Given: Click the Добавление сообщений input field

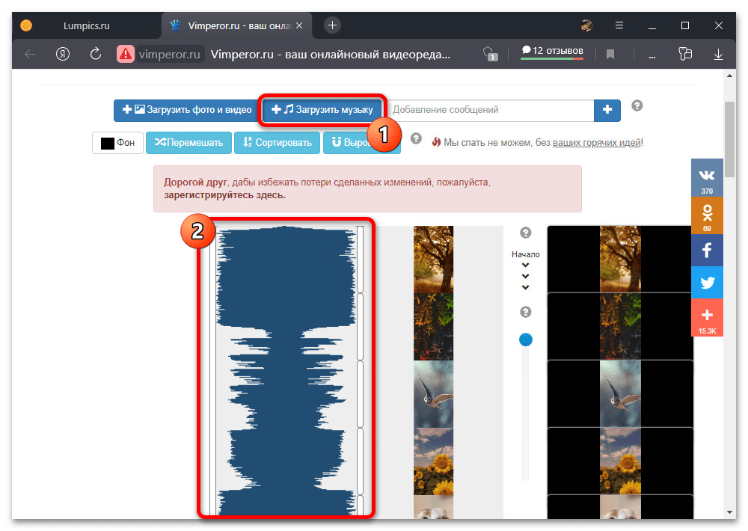Looking at the screenshot, I should (x=491, y=110).
